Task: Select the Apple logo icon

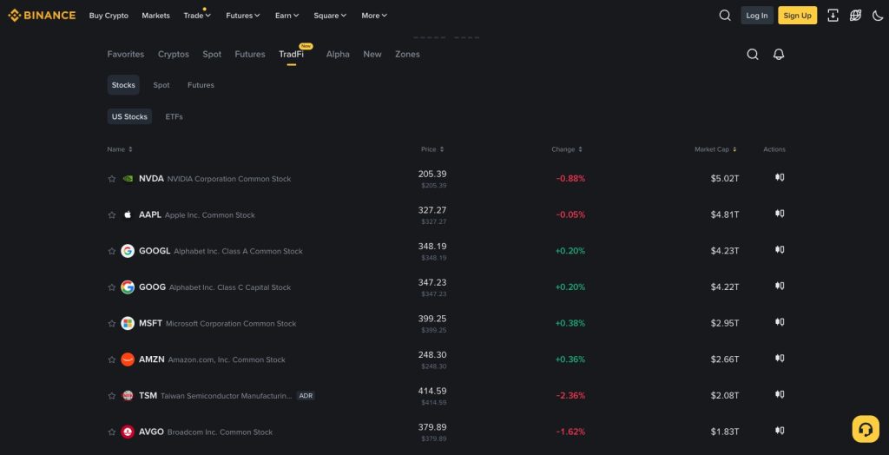Action: pyautogui.click(x=128, y=215)
